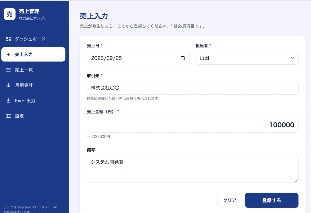
Task: Focus the 売上金額 amount field
Action: point(193,125)
